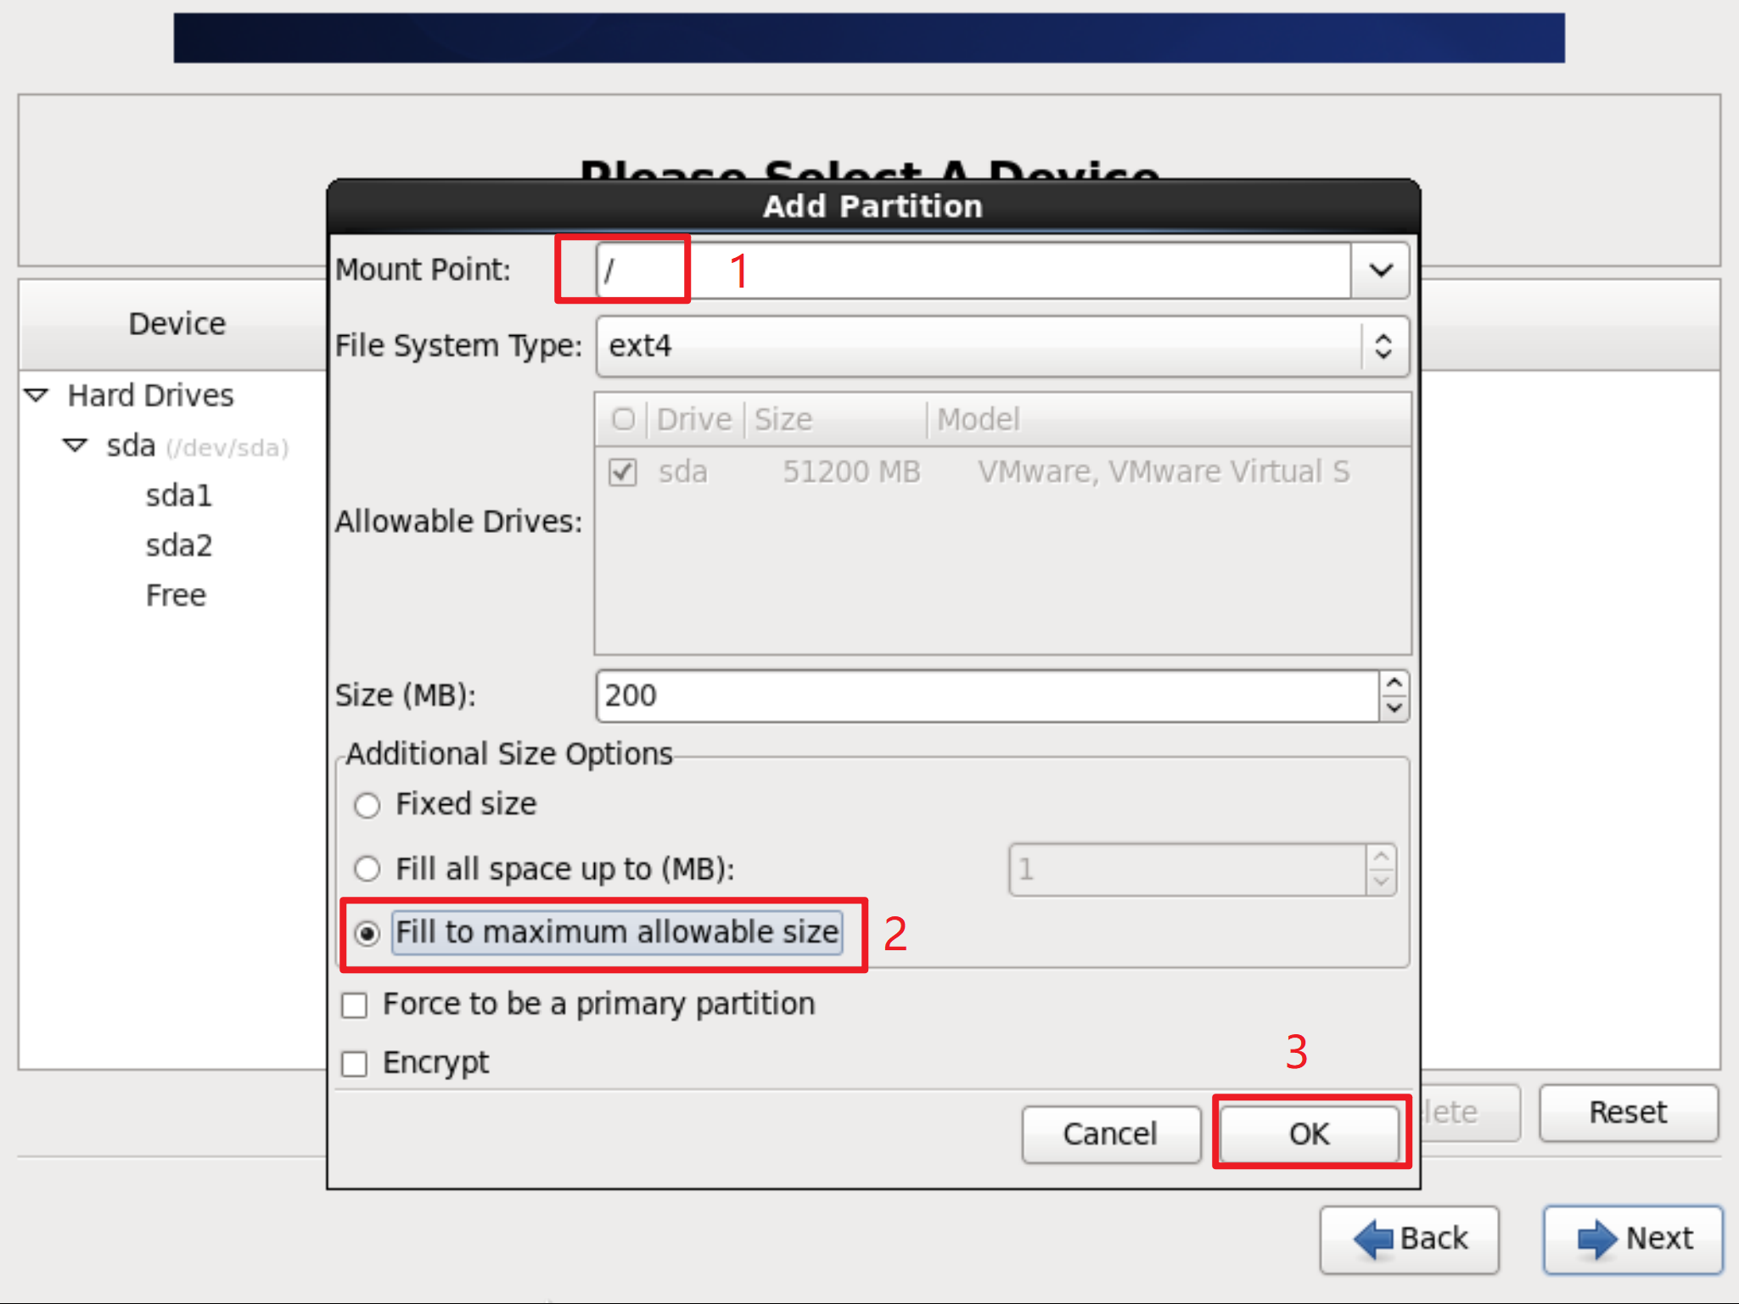Image resolution: width=1739 pixels, height=1304 pixels.
Task: Click the Reset button
Action: pyautogui.click(x=1628, y=1112)
